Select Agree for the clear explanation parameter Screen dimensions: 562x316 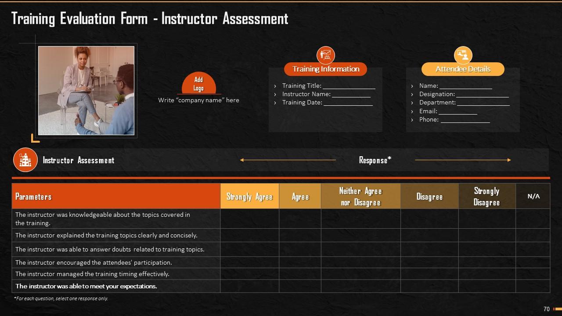pos(300,235)
